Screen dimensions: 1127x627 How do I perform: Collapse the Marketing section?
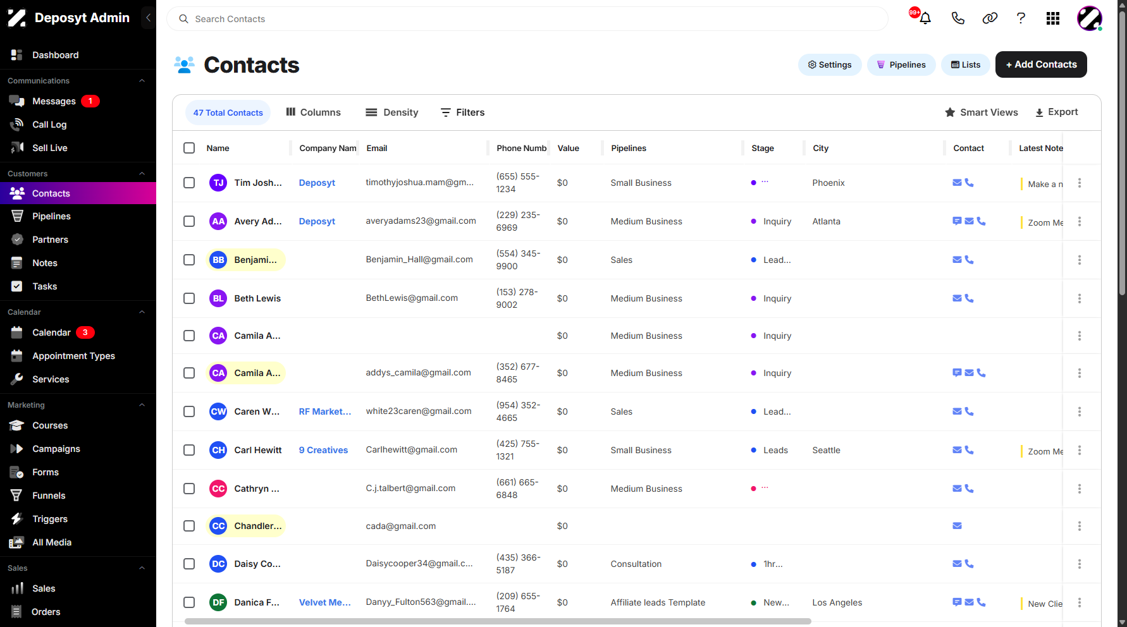[142, 405]
